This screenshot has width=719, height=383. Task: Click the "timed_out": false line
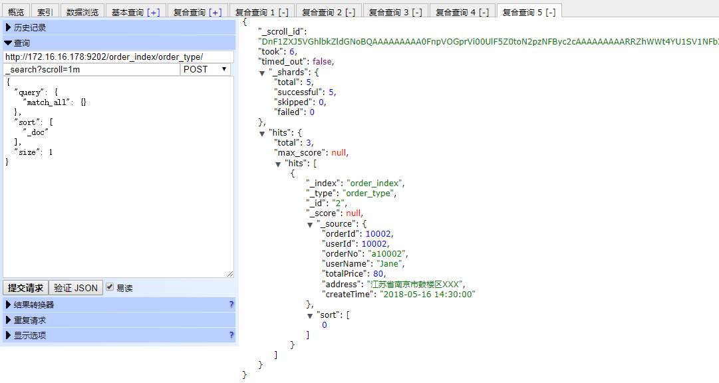[296, 62]
